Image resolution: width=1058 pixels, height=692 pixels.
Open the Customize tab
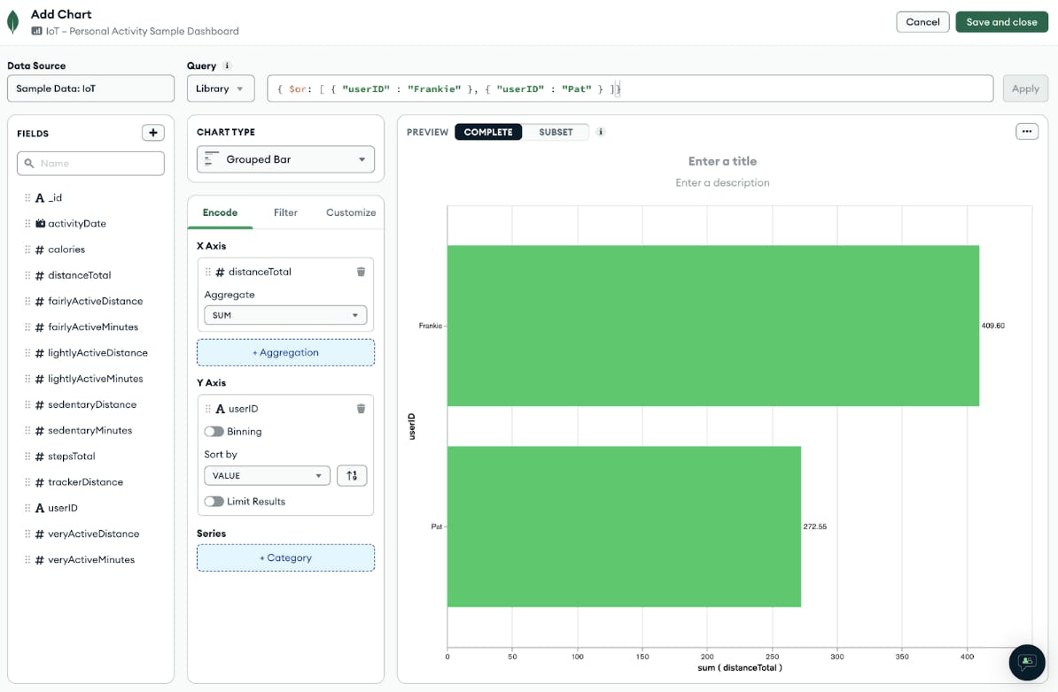click(350, 212)
